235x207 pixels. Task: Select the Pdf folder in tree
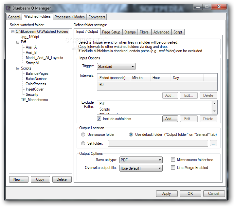click(x=23, y=42)
